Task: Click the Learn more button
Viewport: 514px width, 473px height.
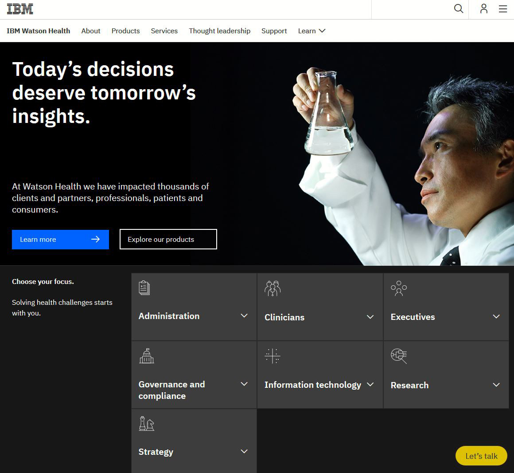Action: coord(61,240)
